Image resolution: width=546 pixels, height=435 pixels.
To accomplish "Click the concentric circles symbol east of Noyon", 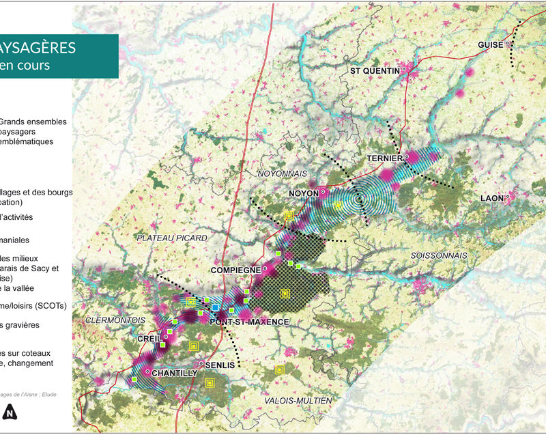I will [x=360, y=199].
